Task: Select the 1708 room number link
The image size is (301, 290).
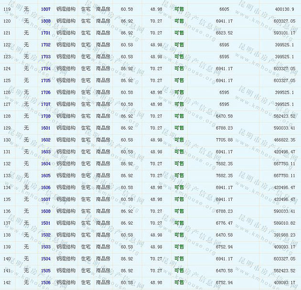Action: pyautogui.click(x=46, y=116)
